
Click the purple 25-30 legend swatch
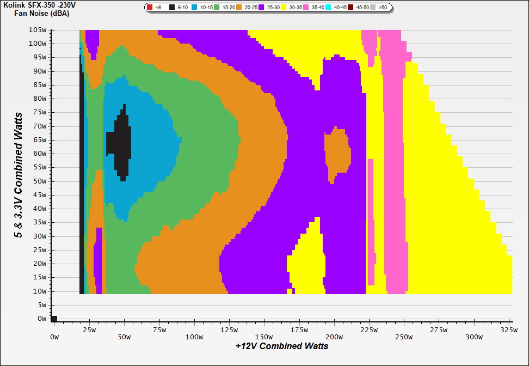(261, 8)
